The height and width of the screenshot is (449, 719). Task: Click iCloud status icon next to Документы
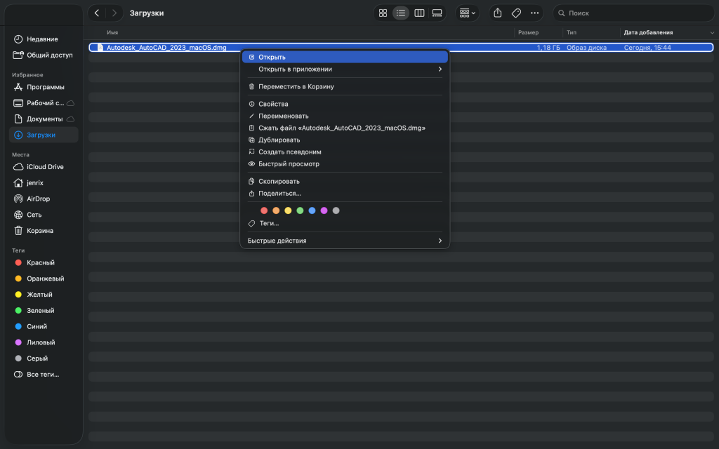(x=71, y=119)
